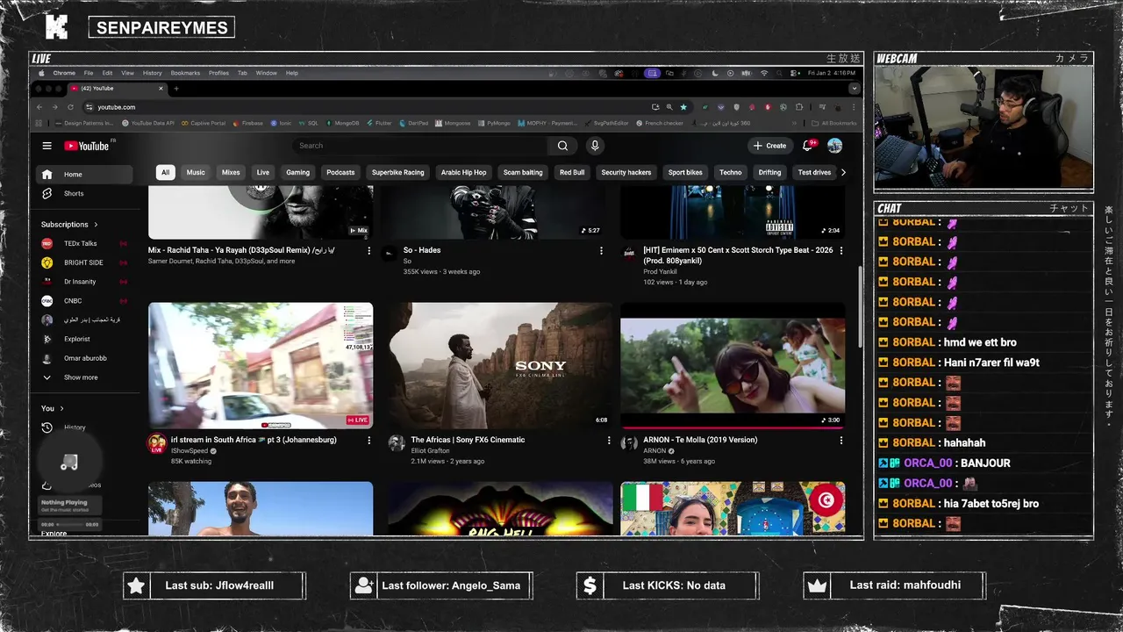This screenshot has width=1123, height=632.
Task: Click Chrome reload page button
Action: 71,107
